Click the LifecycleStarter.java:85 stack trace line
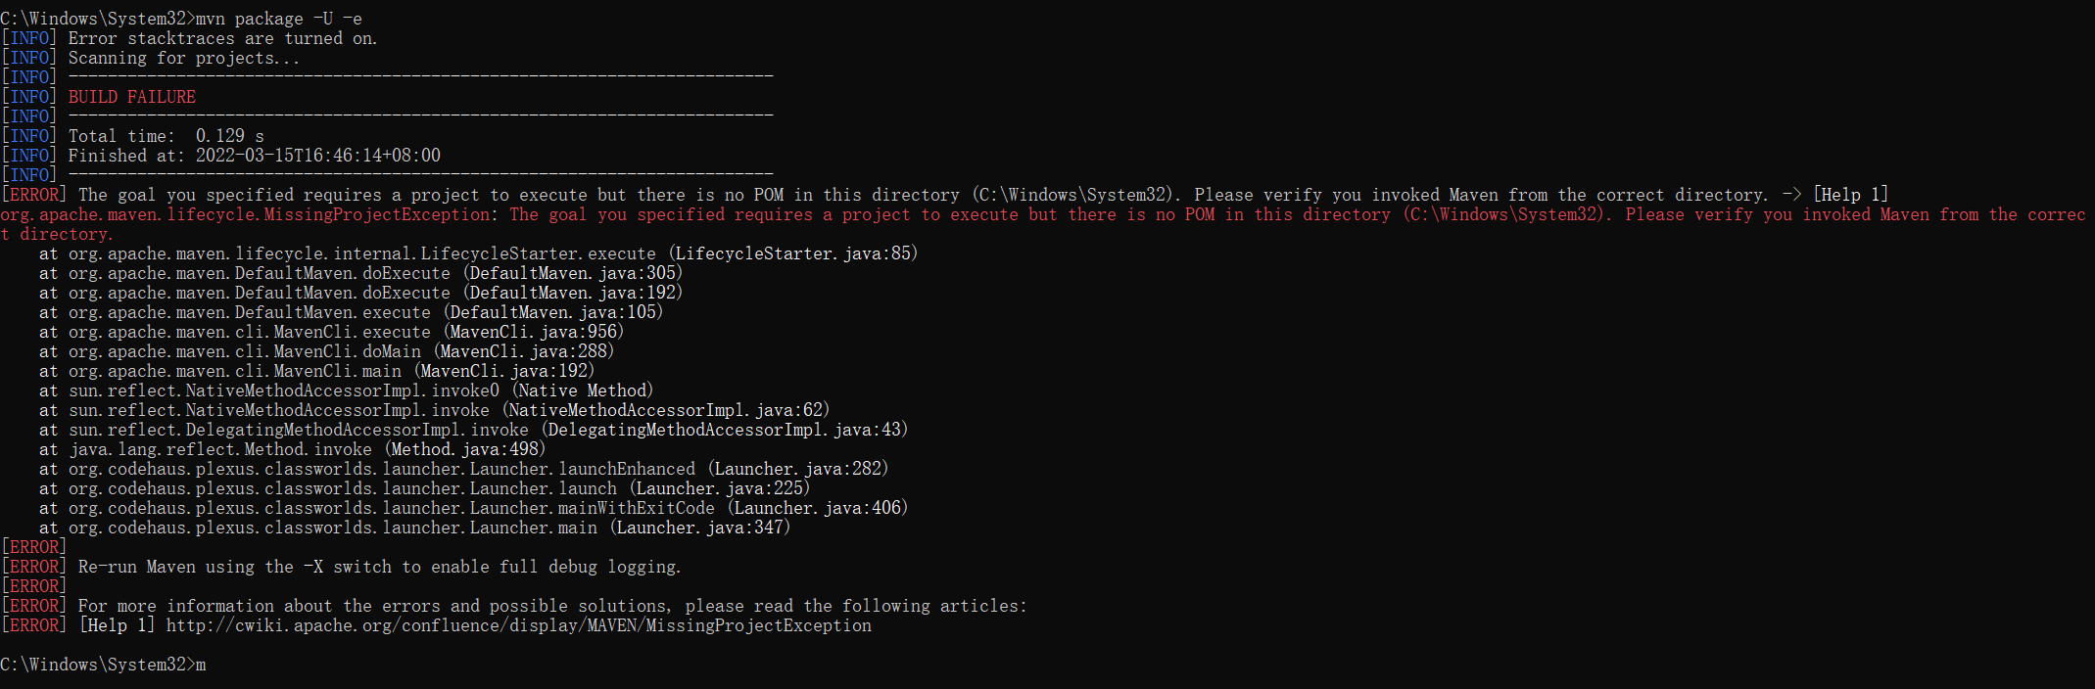This screenshot has width=2095, height=689. coord(479,253)
